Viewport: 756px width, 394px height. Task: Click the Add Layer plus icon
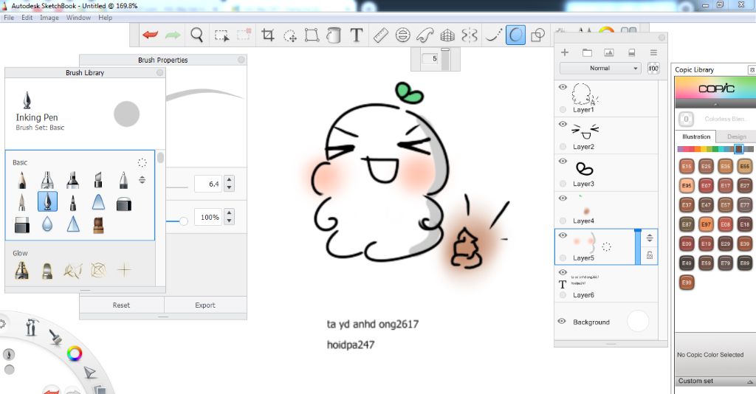(565, 52)
